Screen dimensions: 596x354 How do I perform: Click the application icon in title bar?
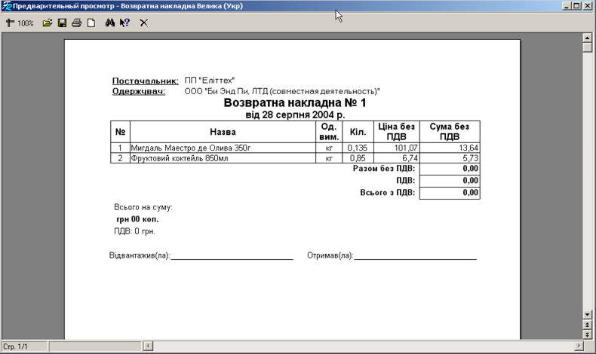point(6,5)
